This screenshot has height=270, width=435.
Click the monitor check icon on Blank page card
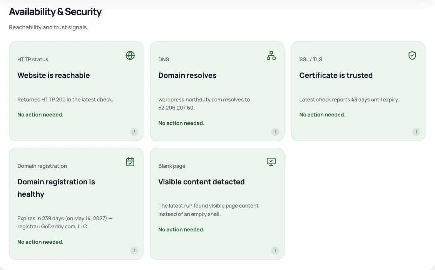pos(271,162)
